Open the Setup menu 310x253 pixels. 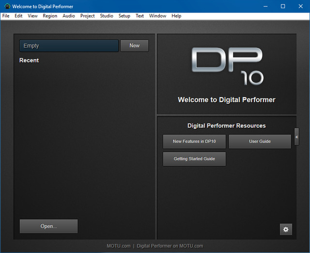[124, 16]
